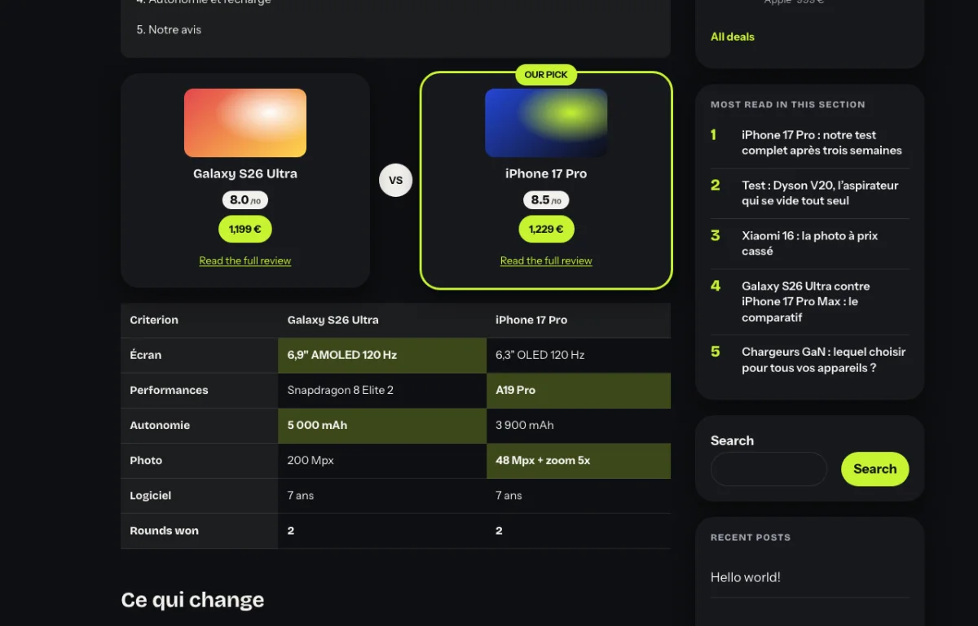978x626 pixels.
Task: Click the 'MOST READ IN THIS SECTION' heading
Action: (x=788, y=104)
